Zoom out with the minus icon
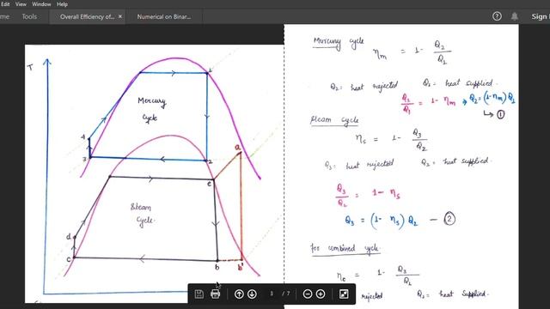This screenshot has height=309, width=550. tap(308, 294)
